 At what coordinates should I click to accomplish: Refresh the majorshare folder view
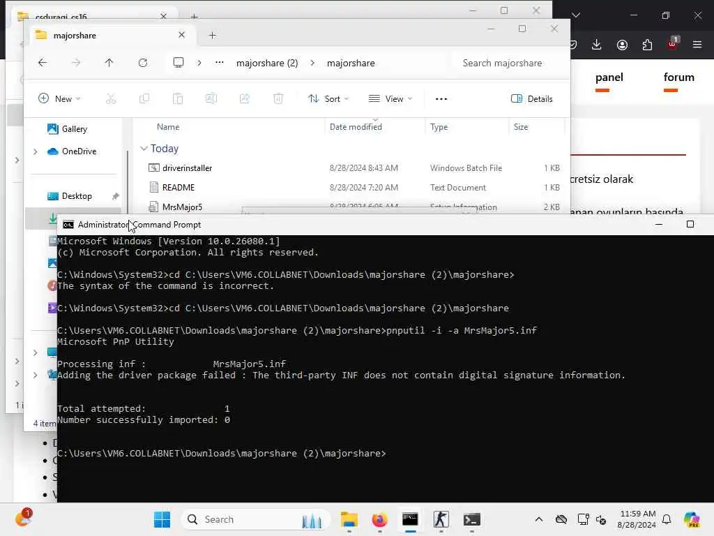pyautogui.click(x=143, y=63)
